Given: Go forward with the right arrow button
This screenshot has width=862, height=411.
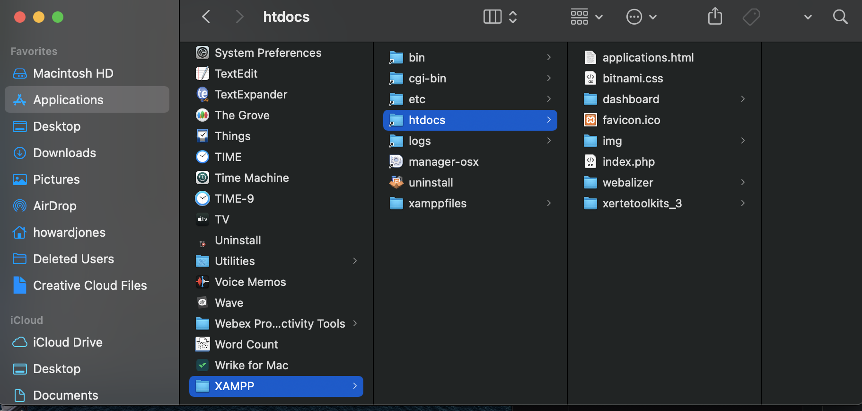Looking at the screenshot, I should pyautogui.click(x=240, y=17).
